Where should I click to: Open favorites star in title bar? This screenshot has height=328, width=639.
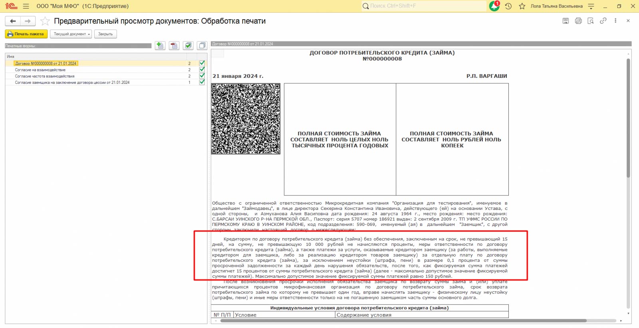(522, 6)
